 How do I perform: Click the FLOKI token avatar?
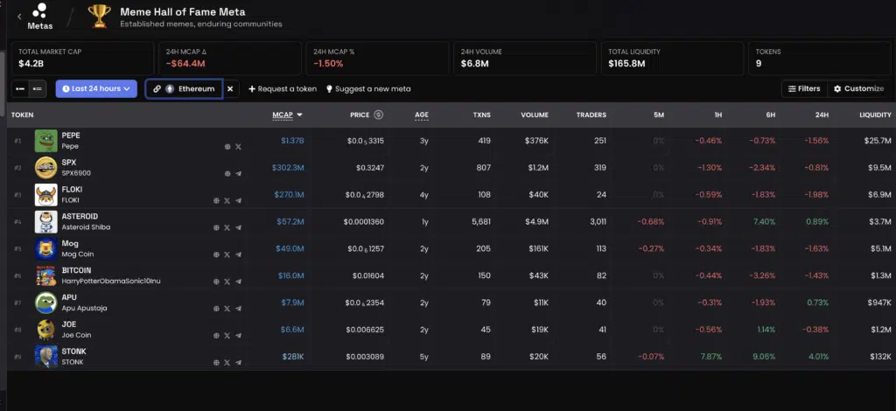(x=45, y=195)
